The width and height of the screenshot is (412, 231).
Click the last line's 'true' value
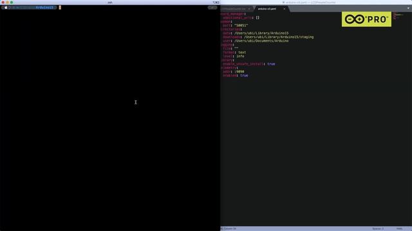coord(244,76)
